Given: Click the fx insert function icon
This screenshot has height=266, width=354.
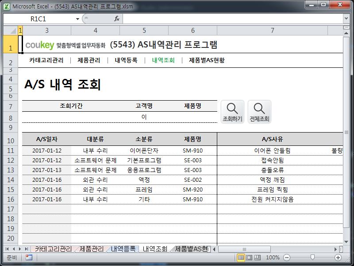Looking at the screenshot, I should pyautogui.click(x=117, y=19).
